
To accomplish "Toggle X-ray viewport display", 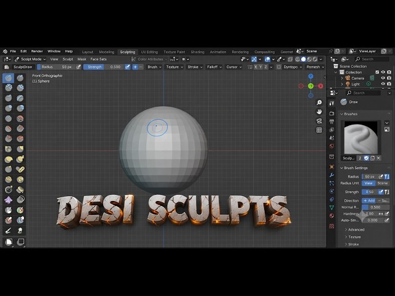I will [x=290, y=59].
